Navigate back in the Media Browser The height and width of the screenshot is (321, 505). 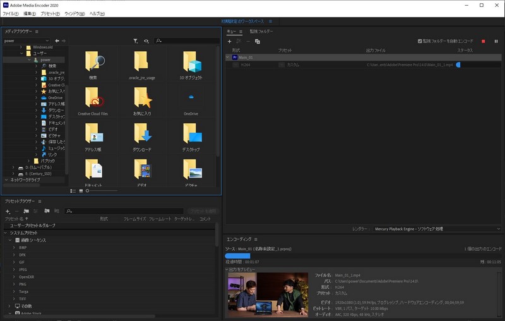tap(57, 40)
